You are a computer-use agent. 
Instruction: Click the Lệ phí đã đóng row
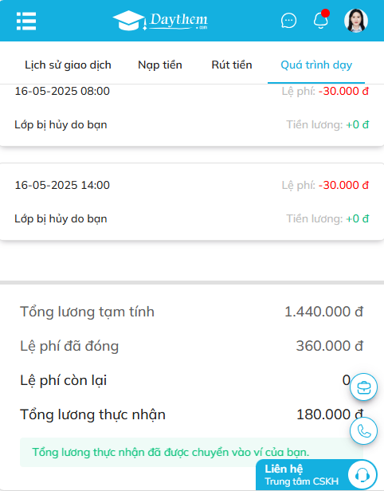point(191,346)
